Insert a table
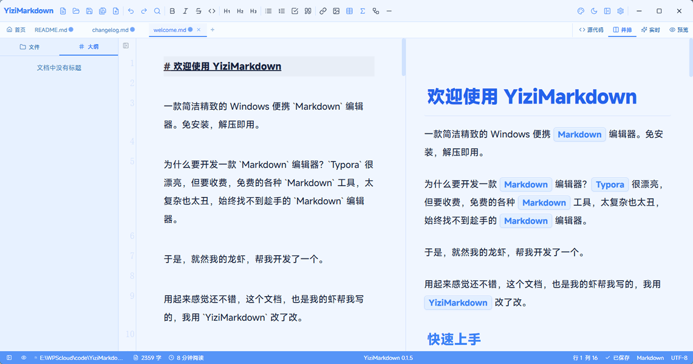 pos(350,11)
